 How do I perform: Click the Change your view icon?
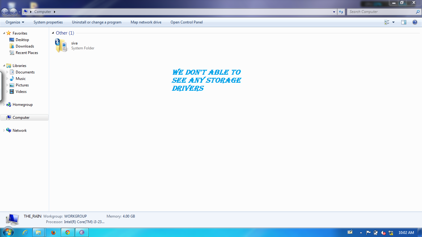[387, 22]
